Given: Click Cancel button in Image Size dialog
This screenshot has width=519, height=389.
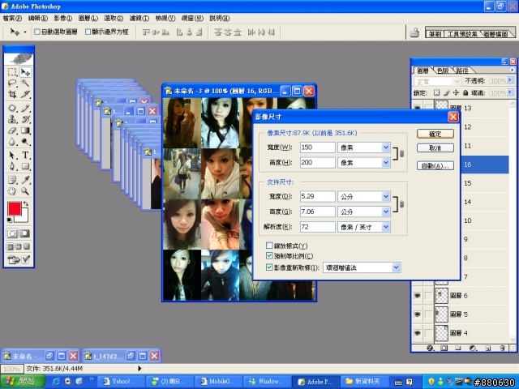Looking at the screenshot, I should pyautogui.click(x=435, y=147).
